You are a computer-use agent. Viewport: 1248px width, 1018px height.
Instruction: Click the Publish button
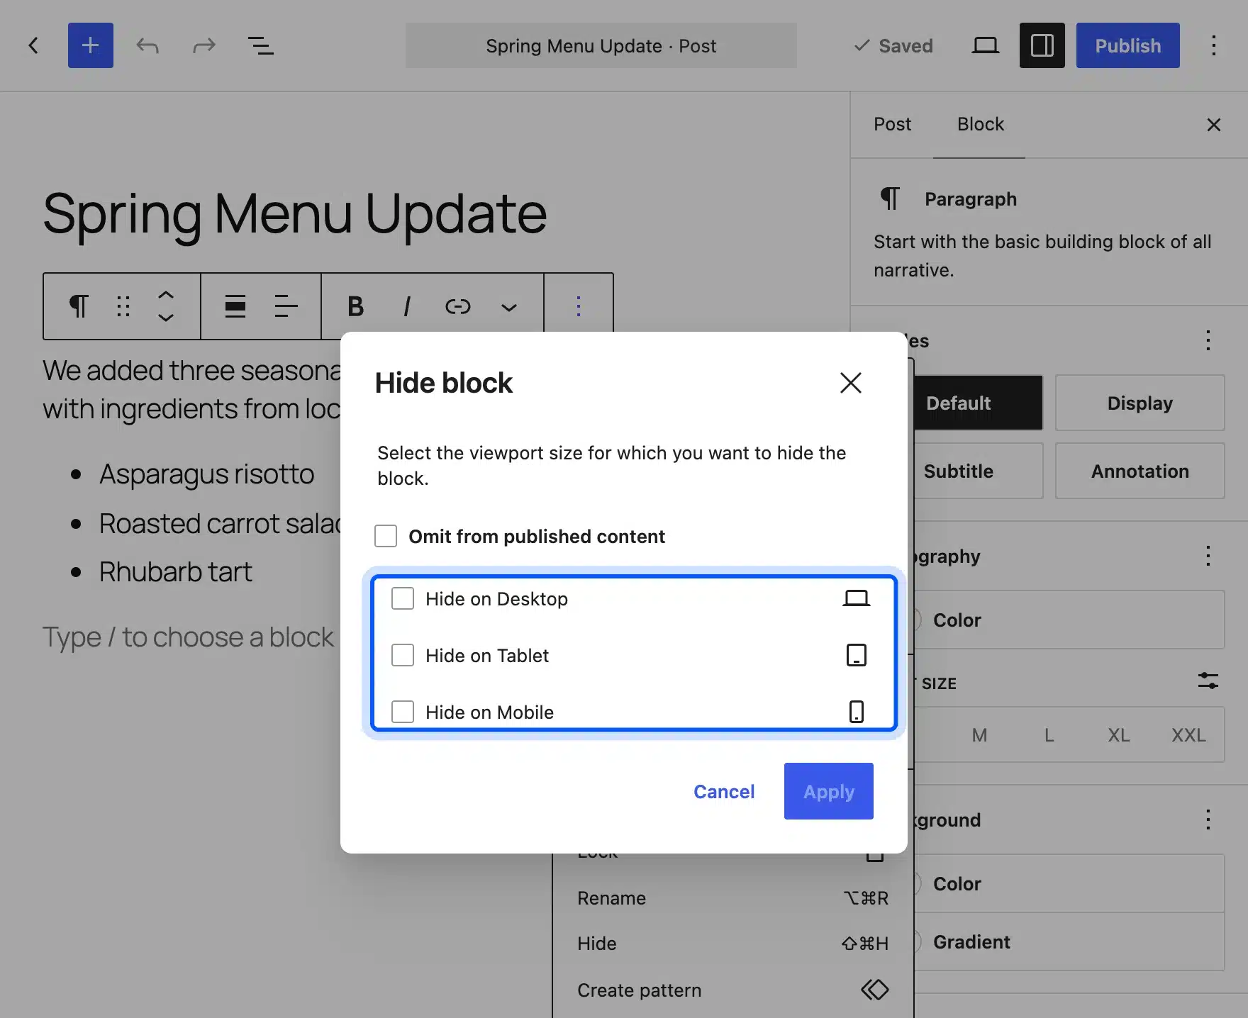coord(1128,45)
